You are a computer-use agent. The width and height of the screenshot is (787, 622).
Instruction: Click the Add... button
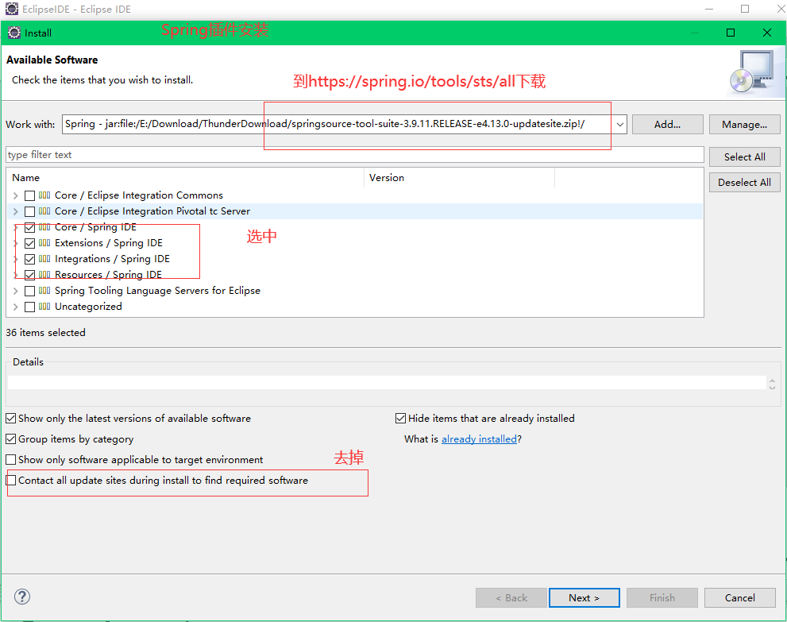pyautogui.click(x=668, y=125)
